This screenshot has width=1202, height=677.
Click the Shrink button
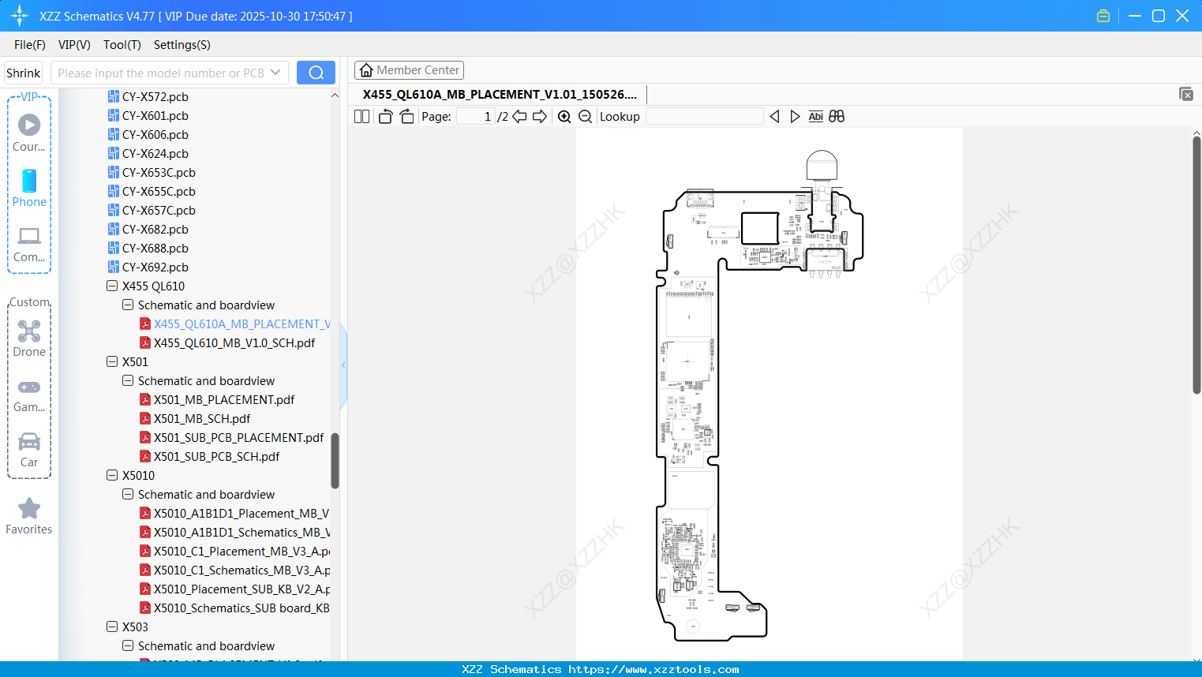pos(23,72)
